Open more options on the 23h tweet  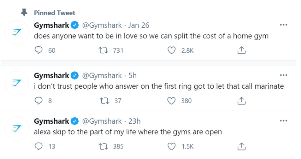(x=284, y=121)
